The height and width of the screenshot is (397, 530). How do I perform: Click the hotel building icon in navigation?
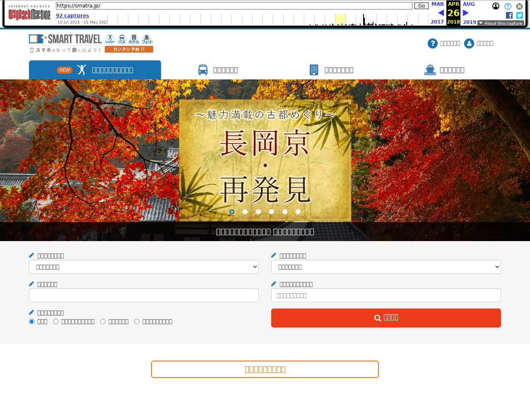tap(314, 70)
